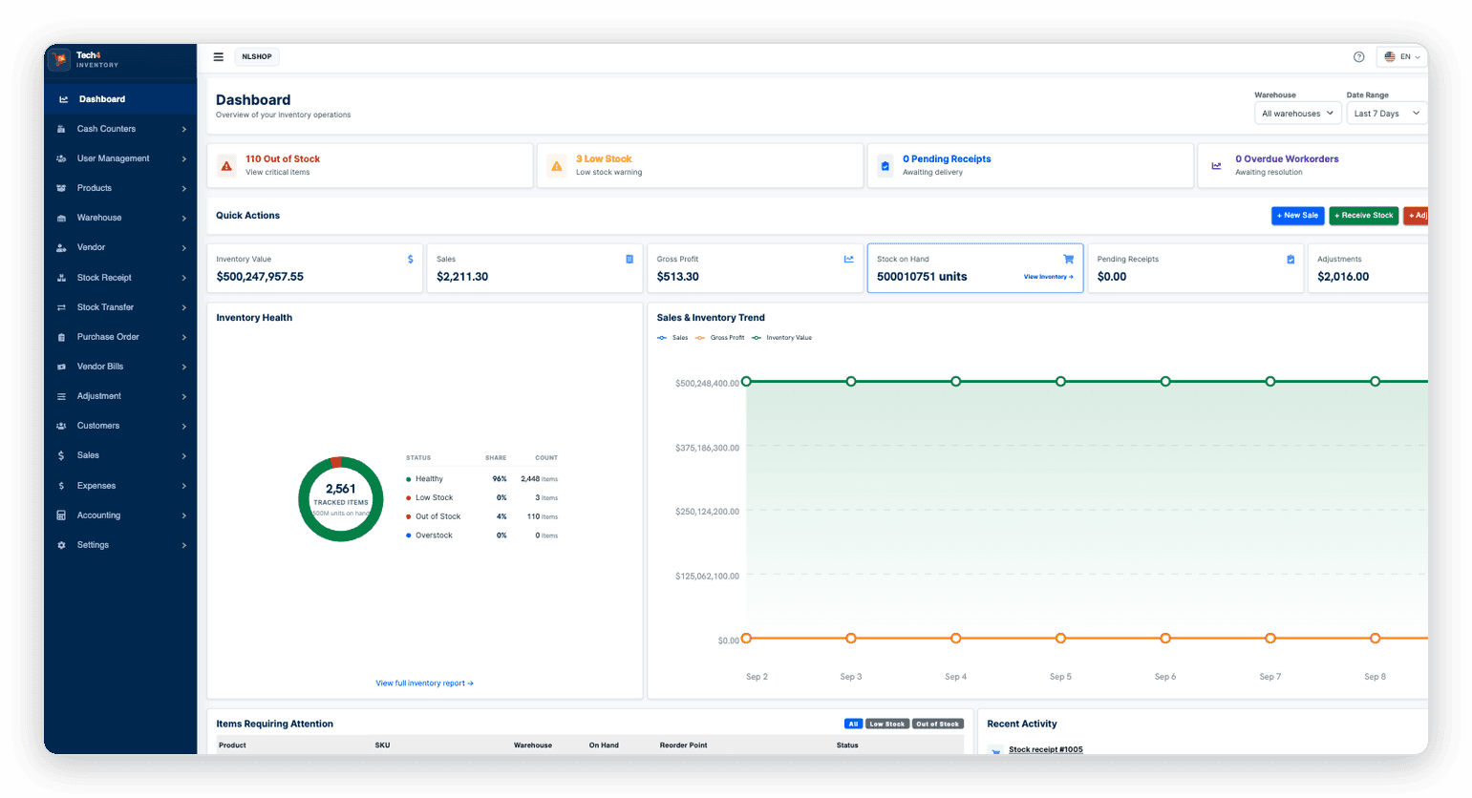Image resolution: width=1472 pixels, height=798 pixels.
Task: Click the Stock Receipt sidebar icon
Action: 61,278
